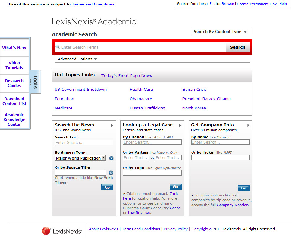Open US Government Shutdown hot topic
Viewport: 292px width, 238px height.
81,89
